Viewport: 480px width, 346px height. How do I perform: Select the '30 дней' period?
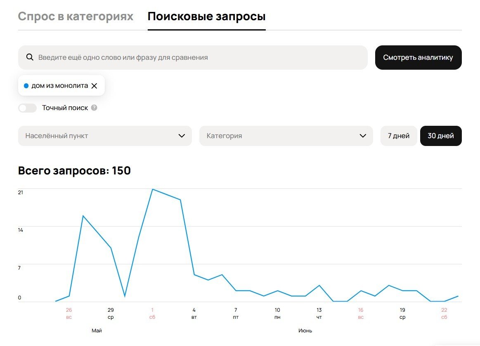pyautogui.click(x=440, y=136)
